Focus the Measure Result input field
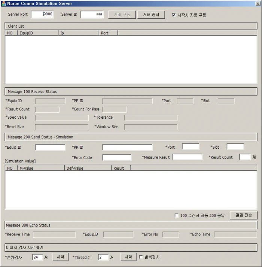The width and height of the screenshot is (262, 267). pos(188,157)
